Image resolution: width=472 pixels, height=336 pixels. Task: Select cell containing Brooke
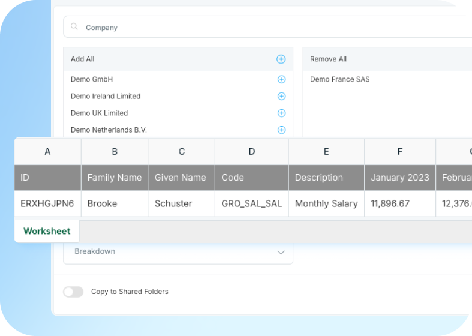pyautogui.click(x=115, y=203)
